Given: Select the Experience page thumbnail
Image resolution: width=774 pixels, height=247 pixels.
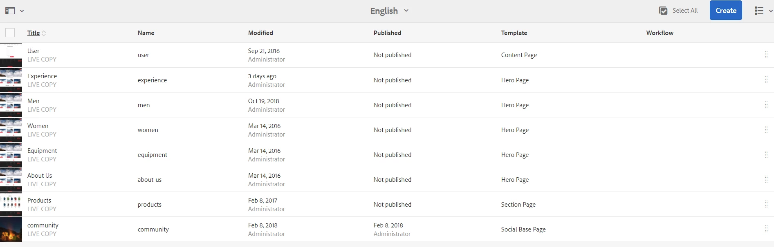Looking at the screenshot, I should coord(11,80).
